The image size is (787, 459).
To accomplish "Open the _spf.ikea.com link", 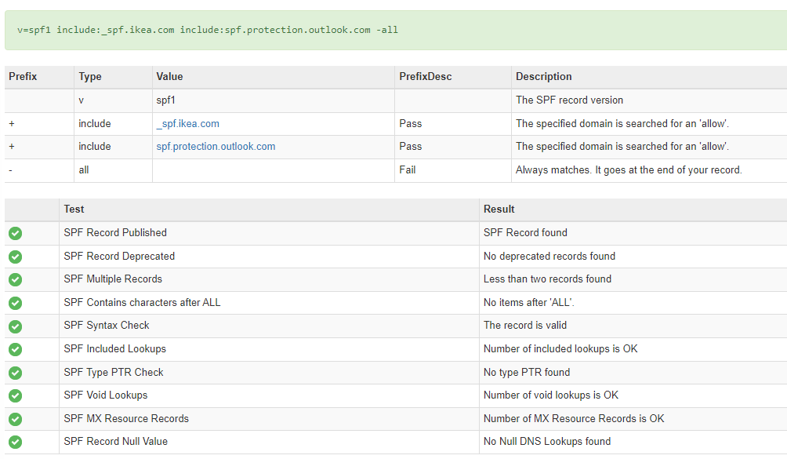I will tap(187, 124).
